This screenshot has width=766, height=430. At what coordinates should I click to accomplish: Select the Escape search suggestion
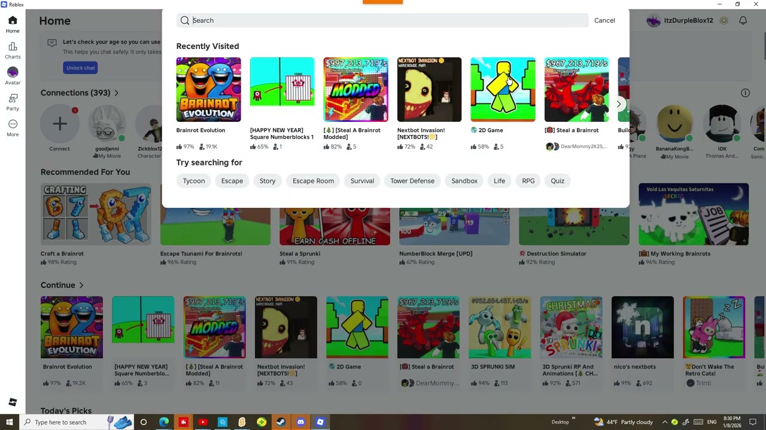tap(232, 181)
